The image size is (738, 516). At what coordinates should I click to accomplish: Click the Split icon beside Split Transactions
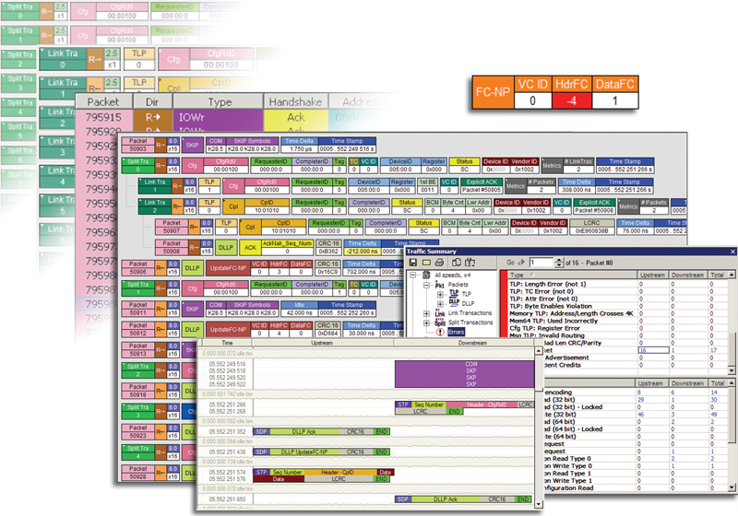coord(440,322)
